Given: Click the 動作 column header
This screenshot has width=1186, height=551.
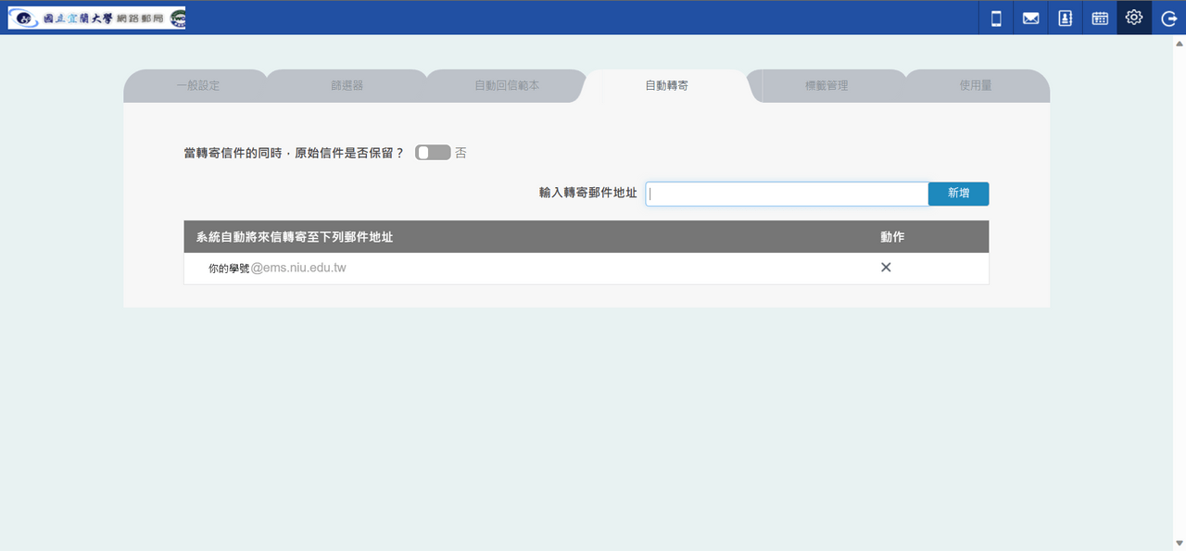Looking at the screenshot, I should click(892, 237).
